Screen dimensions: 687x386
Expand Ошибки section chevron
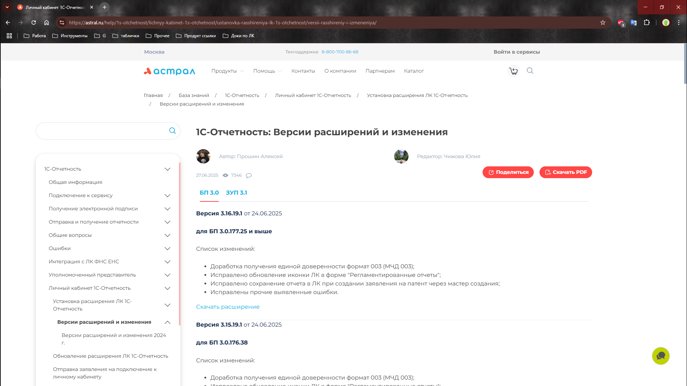(167, 248)
